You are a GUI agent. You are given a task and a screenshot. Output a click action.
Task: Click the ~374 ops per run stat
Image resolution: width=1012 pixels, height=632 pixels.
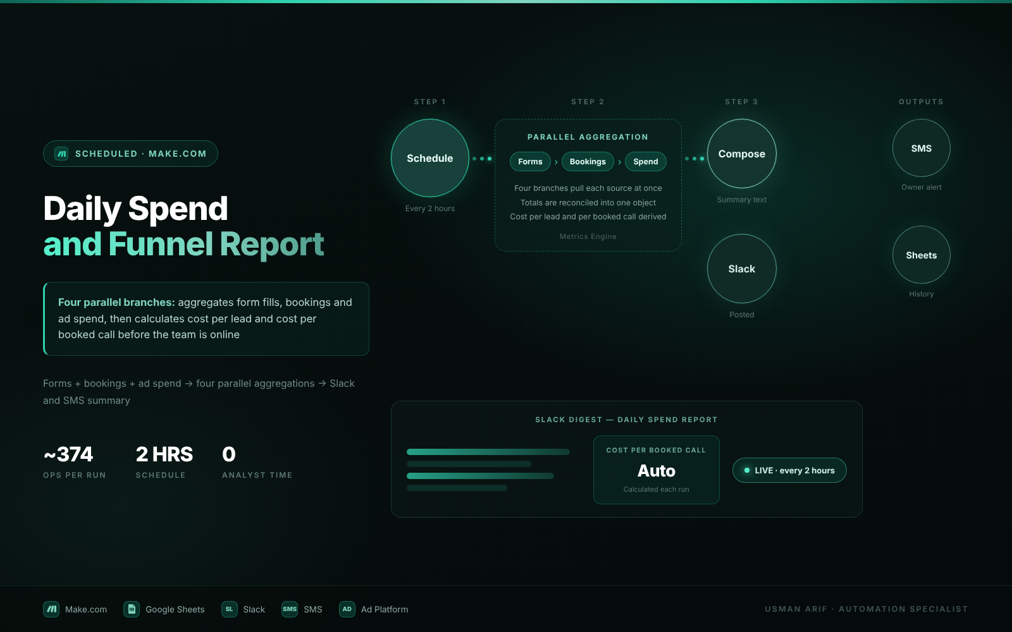[x=74, y=462]
